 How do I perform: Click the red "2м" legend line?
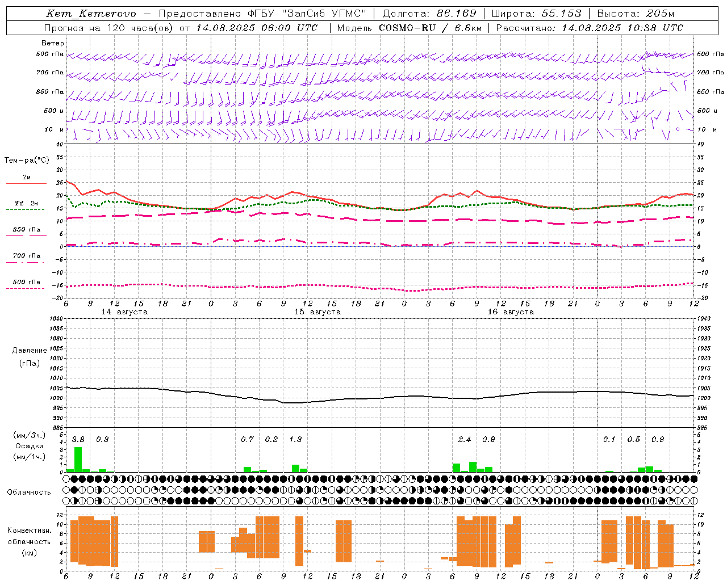[x=26, y=183]
